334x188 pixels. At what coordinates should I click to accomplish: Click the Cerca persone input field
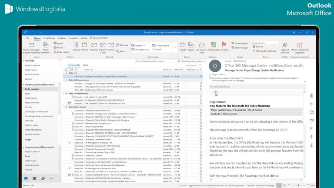tap(265, 43)
